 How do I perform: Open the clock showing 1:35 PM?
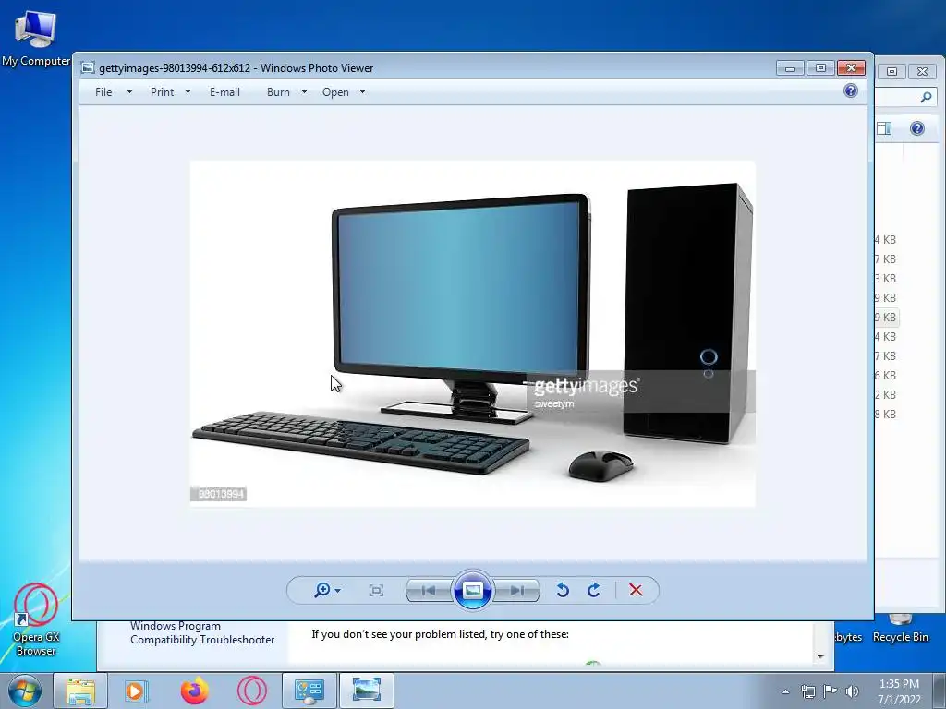[899, 691]
